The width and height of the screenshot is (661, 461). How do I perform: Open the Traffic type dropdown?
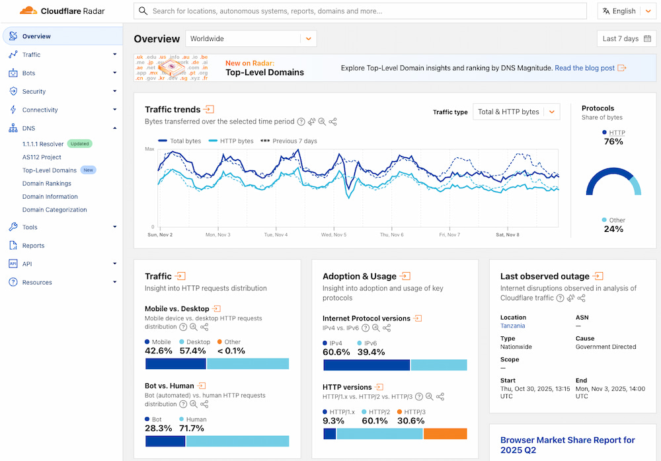[516, 112]
